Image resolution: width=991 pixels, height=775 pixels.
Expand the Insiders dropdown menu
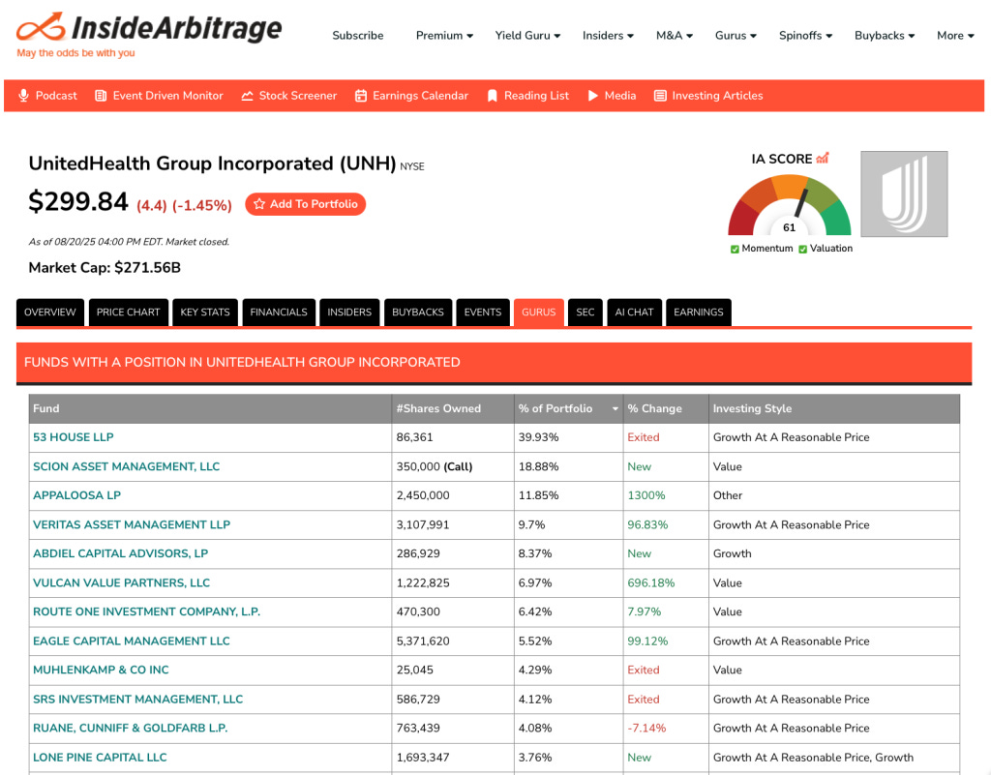608,36
